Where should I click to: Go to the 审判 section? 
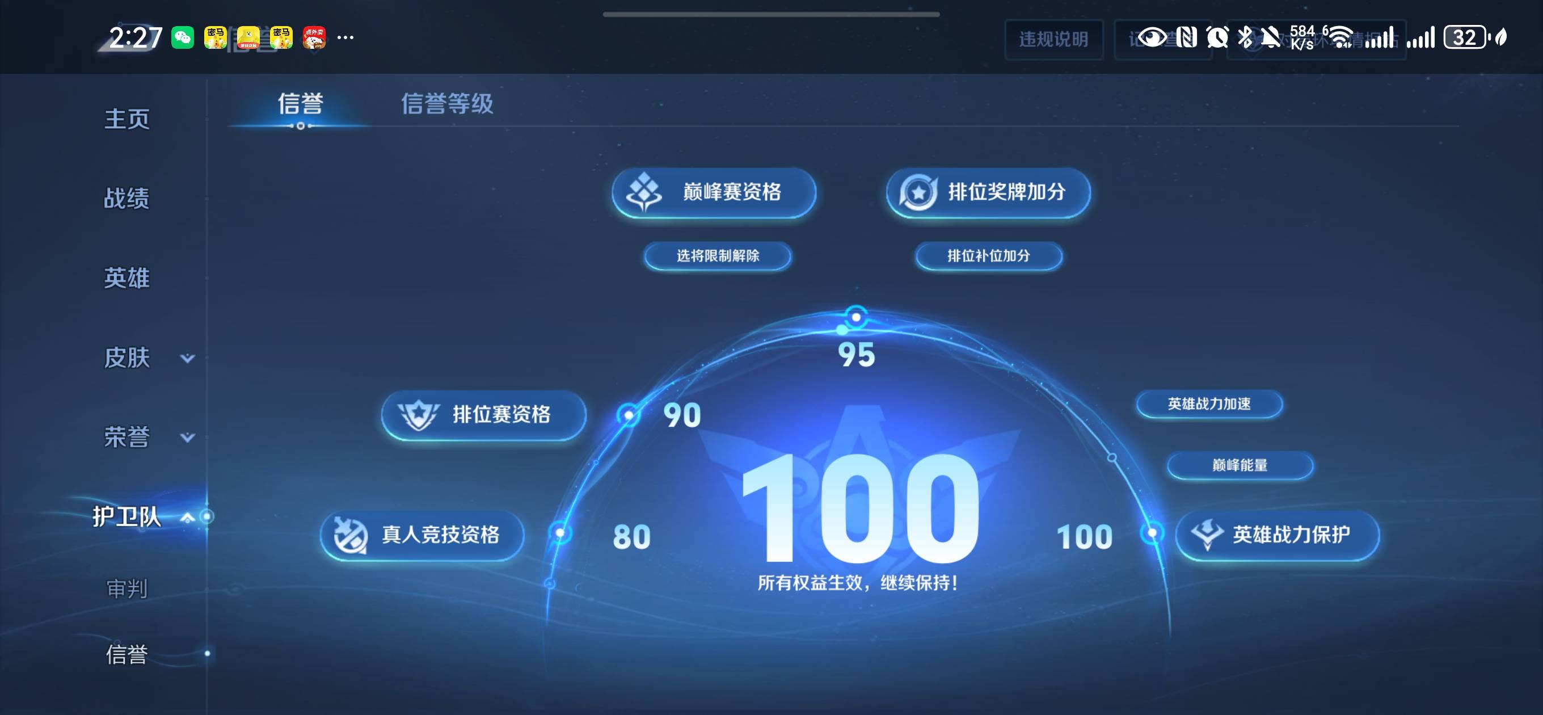click(127, 590)
